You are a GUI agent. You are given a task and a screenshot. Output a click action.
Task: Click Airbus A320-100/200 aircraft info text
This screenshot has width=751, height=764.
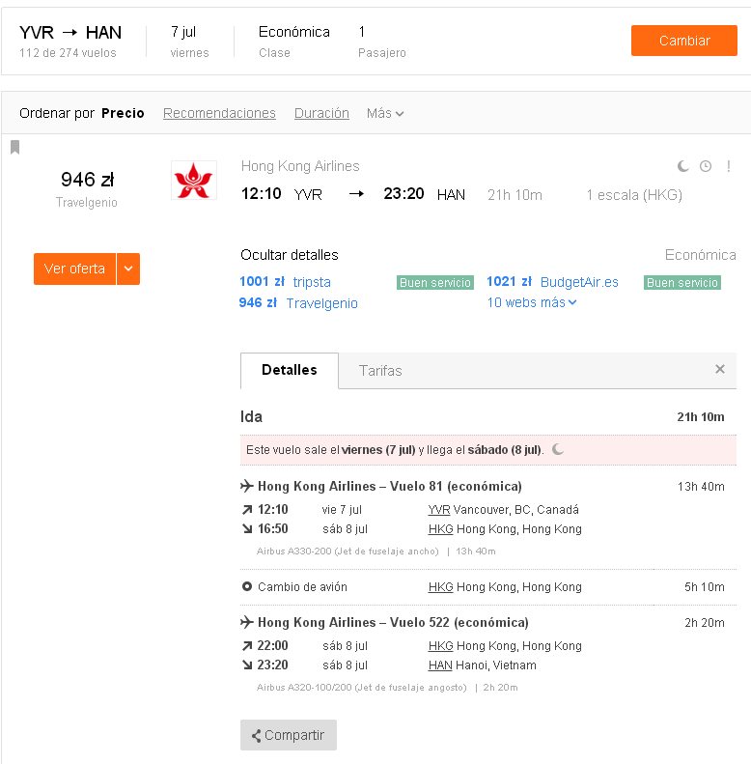(361, 687)
